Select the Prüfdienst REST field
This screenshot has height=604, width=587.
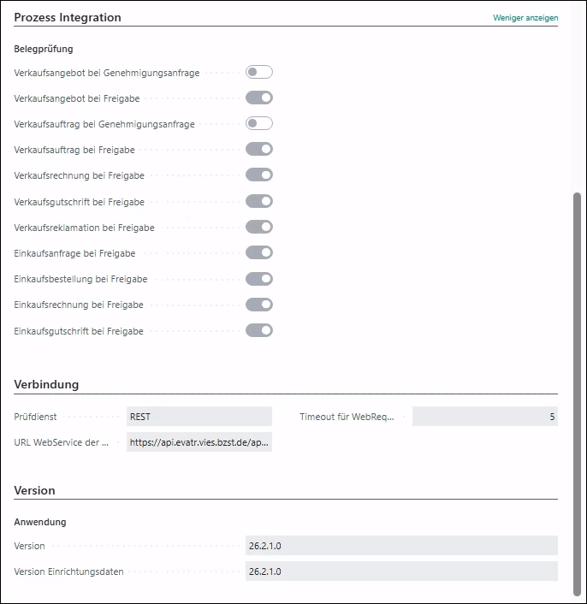(199, 417)
